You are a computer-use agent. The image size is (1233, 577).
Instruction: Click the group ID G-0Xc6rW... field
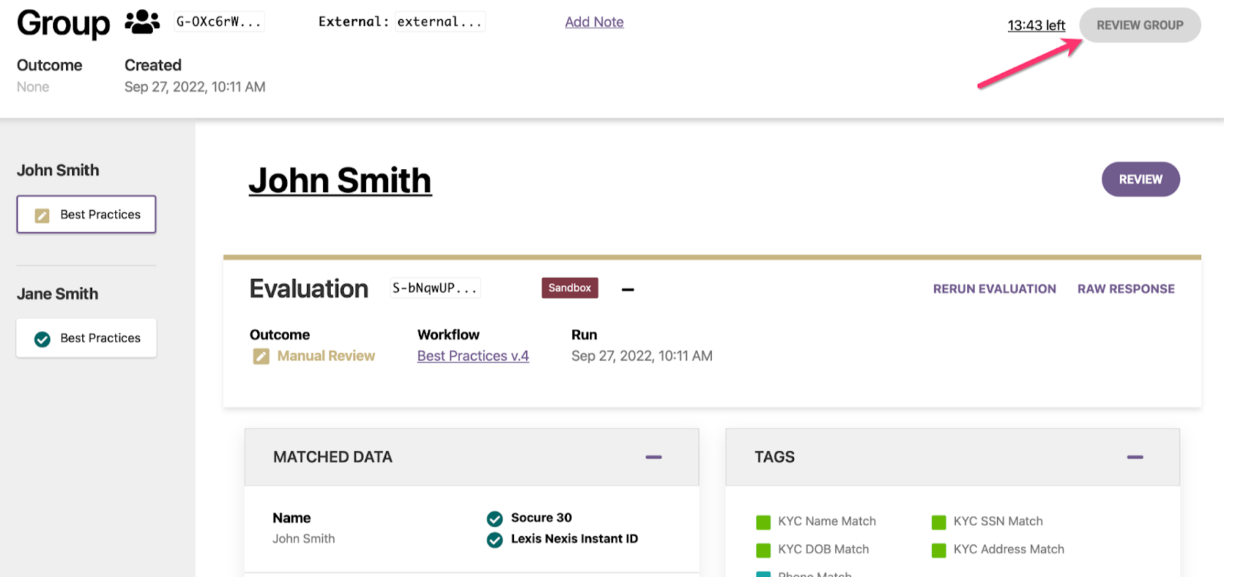point(219,21)
